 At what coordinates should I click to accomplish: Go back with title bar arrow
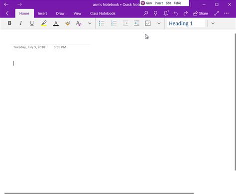tap(6, 4)
